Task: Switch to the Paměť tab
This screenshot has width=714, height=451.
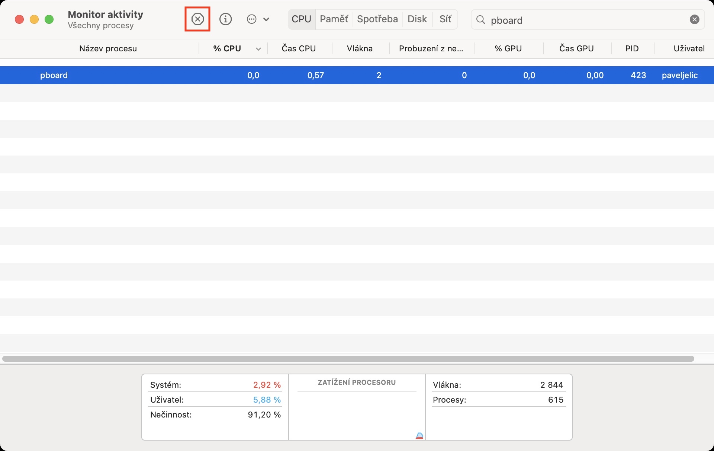Action: (x=334, y=19)
